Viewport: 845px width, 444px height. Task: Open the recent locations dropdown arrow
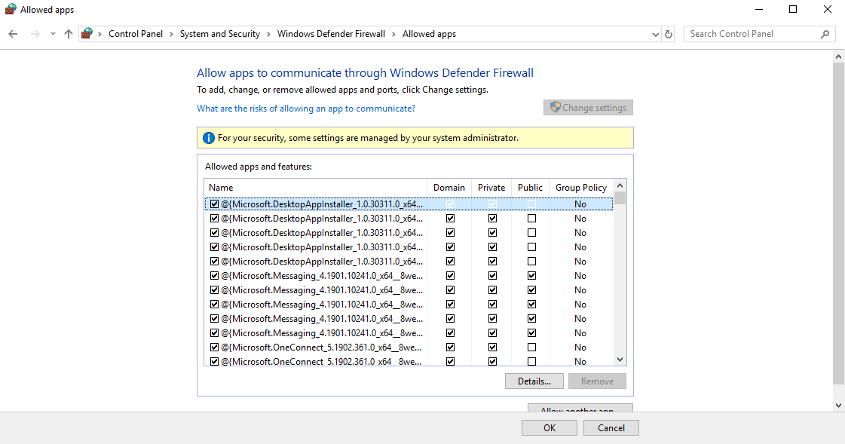pos(53,34)
